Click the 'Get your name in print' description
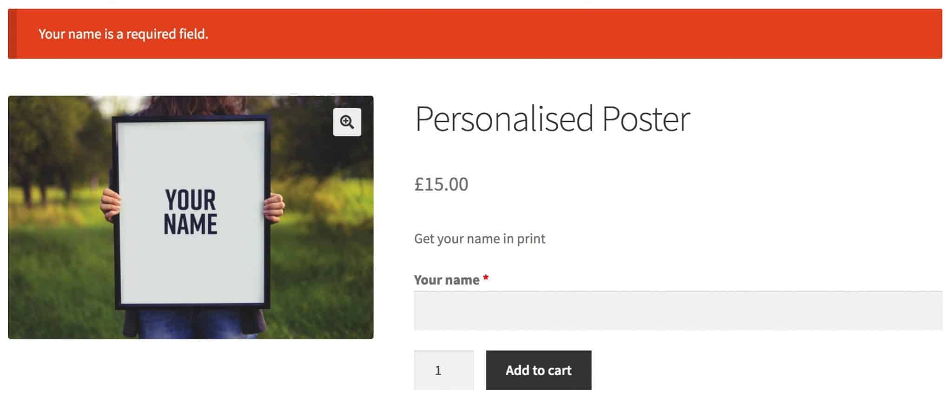The width and height of the screenshot is (952, 397). (x=479, y=239)
